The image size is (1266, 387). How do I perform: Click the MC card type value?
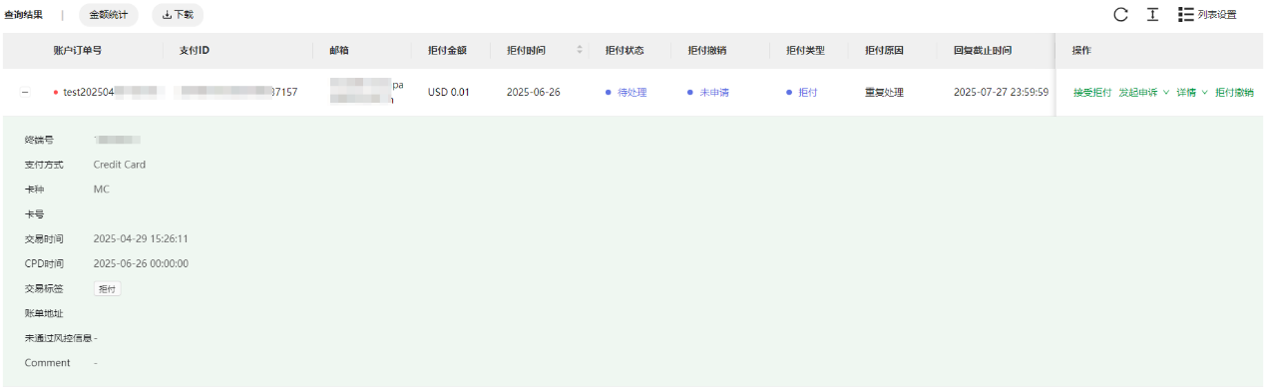(x=101, y=190)
